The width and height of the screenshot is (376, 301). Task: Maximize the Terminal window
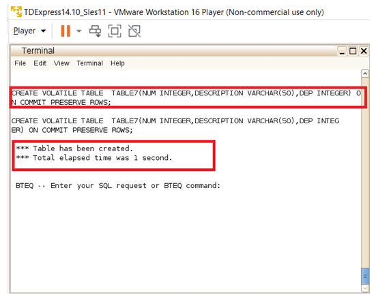coord(353,51)
